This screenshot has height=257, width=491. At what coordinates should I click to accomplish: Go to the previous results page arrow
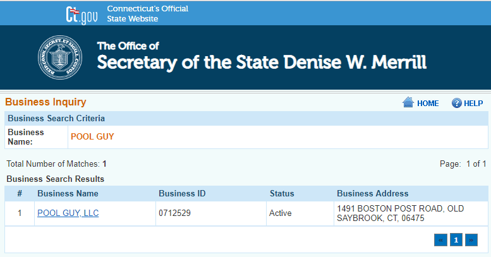tap(440, 240)
